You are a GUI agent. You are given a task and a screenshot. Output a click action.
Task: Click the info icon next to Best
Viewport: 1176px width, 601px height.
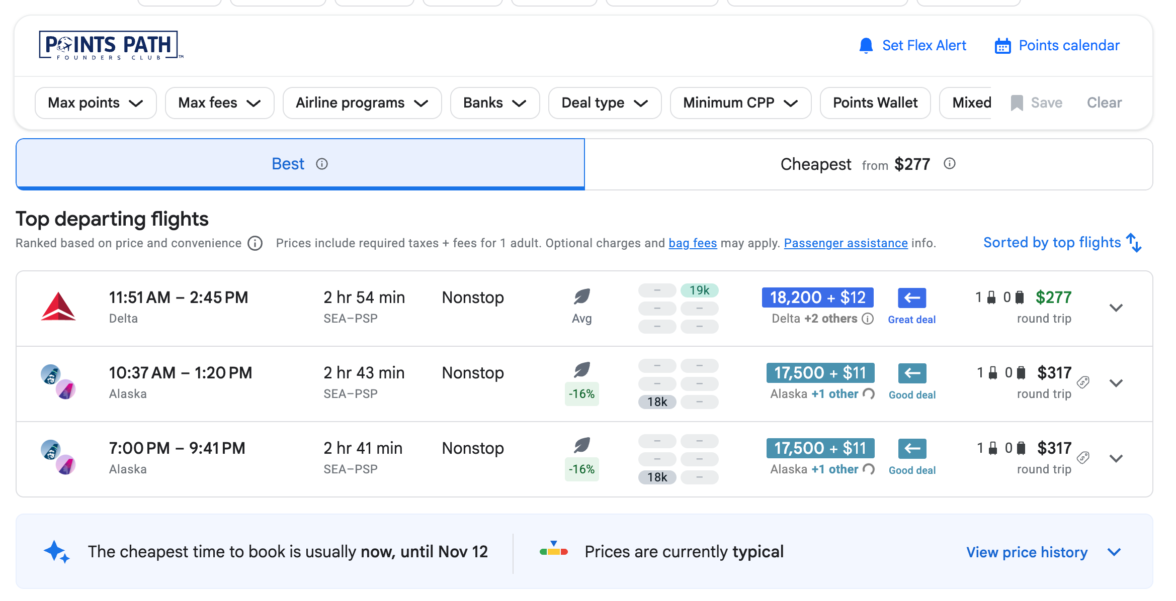322,164
